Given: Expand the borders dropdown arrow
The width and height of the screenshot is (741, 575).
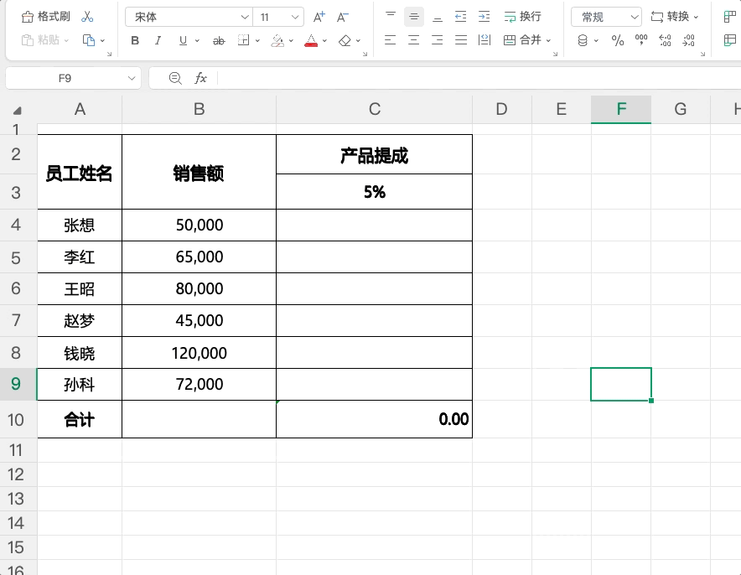Looking at the screenshot, I should tap(257, 40).
